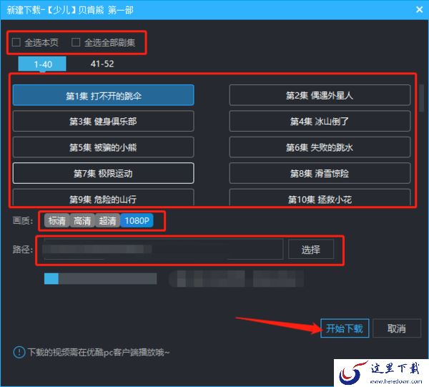429x387 pixels.
Task: Click the disk space usage bar
Action: pos(100,278)
